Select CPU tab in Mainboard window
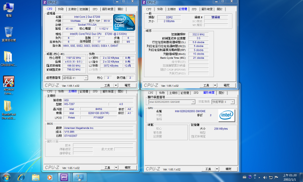Image resolution: width=303 pixels, height=182 pixels. pyautogui.click(x=50, y=91)
